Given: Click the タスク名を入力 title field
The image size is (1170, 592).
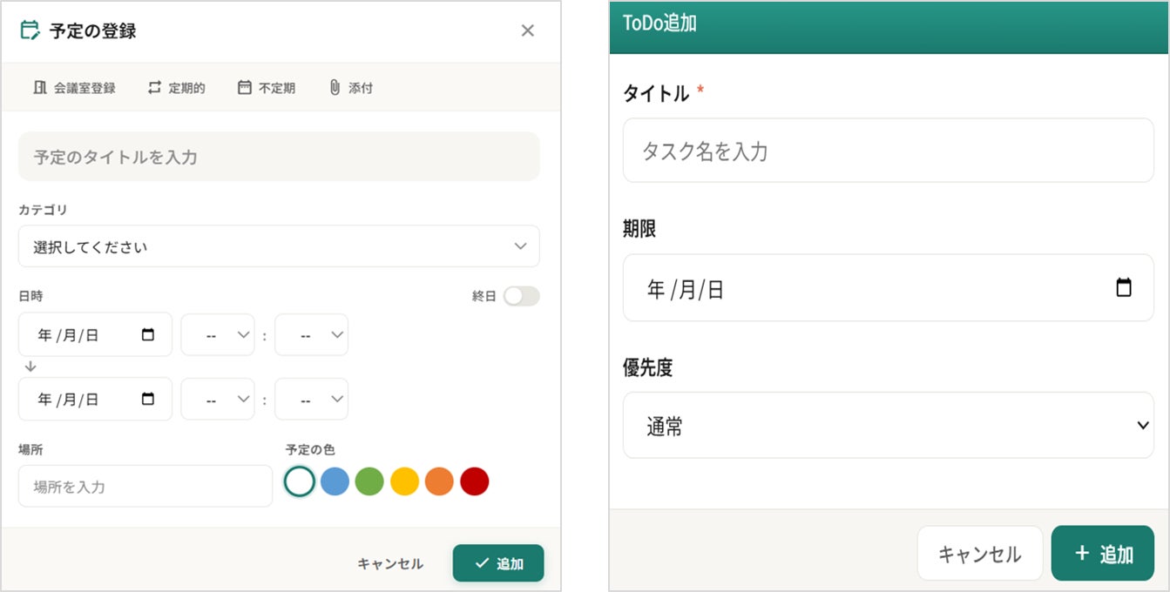Looking at the screenshot, I should coord(888,151).
